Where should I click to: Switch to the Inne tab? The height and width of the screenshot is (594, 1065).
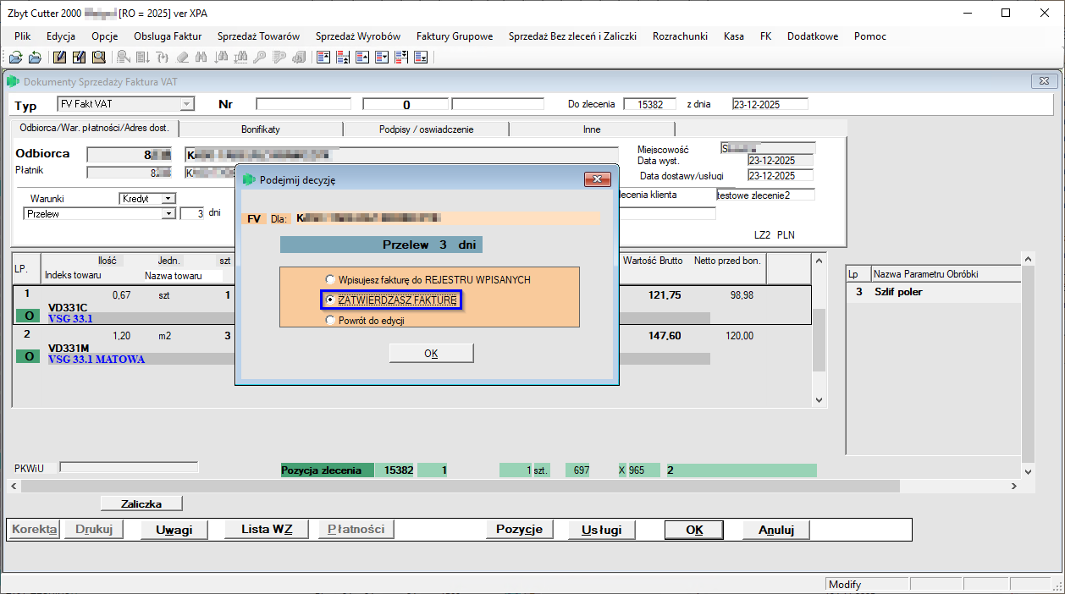(x=592, y=129)
